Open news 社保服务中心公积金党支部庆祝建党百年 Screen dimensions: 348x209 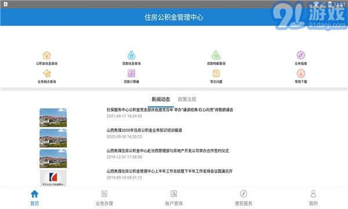coord(170,110)
